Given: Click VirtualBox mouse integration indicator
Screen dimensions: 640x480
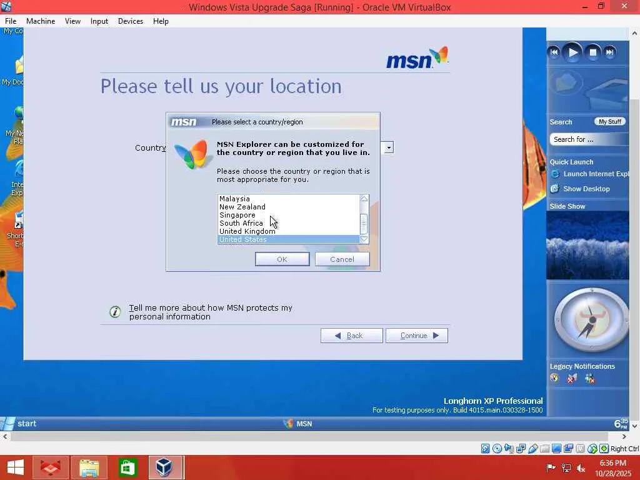Looking at the screenshot, I should pos(592,449).
